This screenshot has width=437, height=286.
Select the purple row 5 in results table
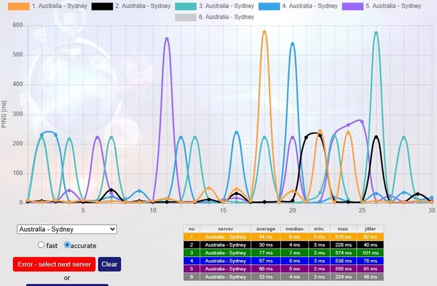point(284,268)
